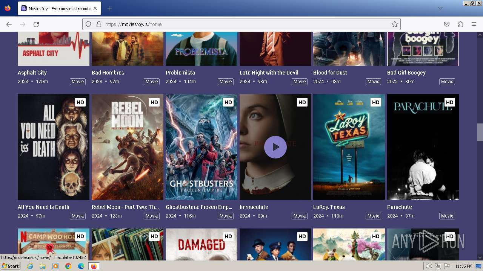The image size is (483, 271).
Task: Open tracking protection shield icon
Action: [88, 24]
